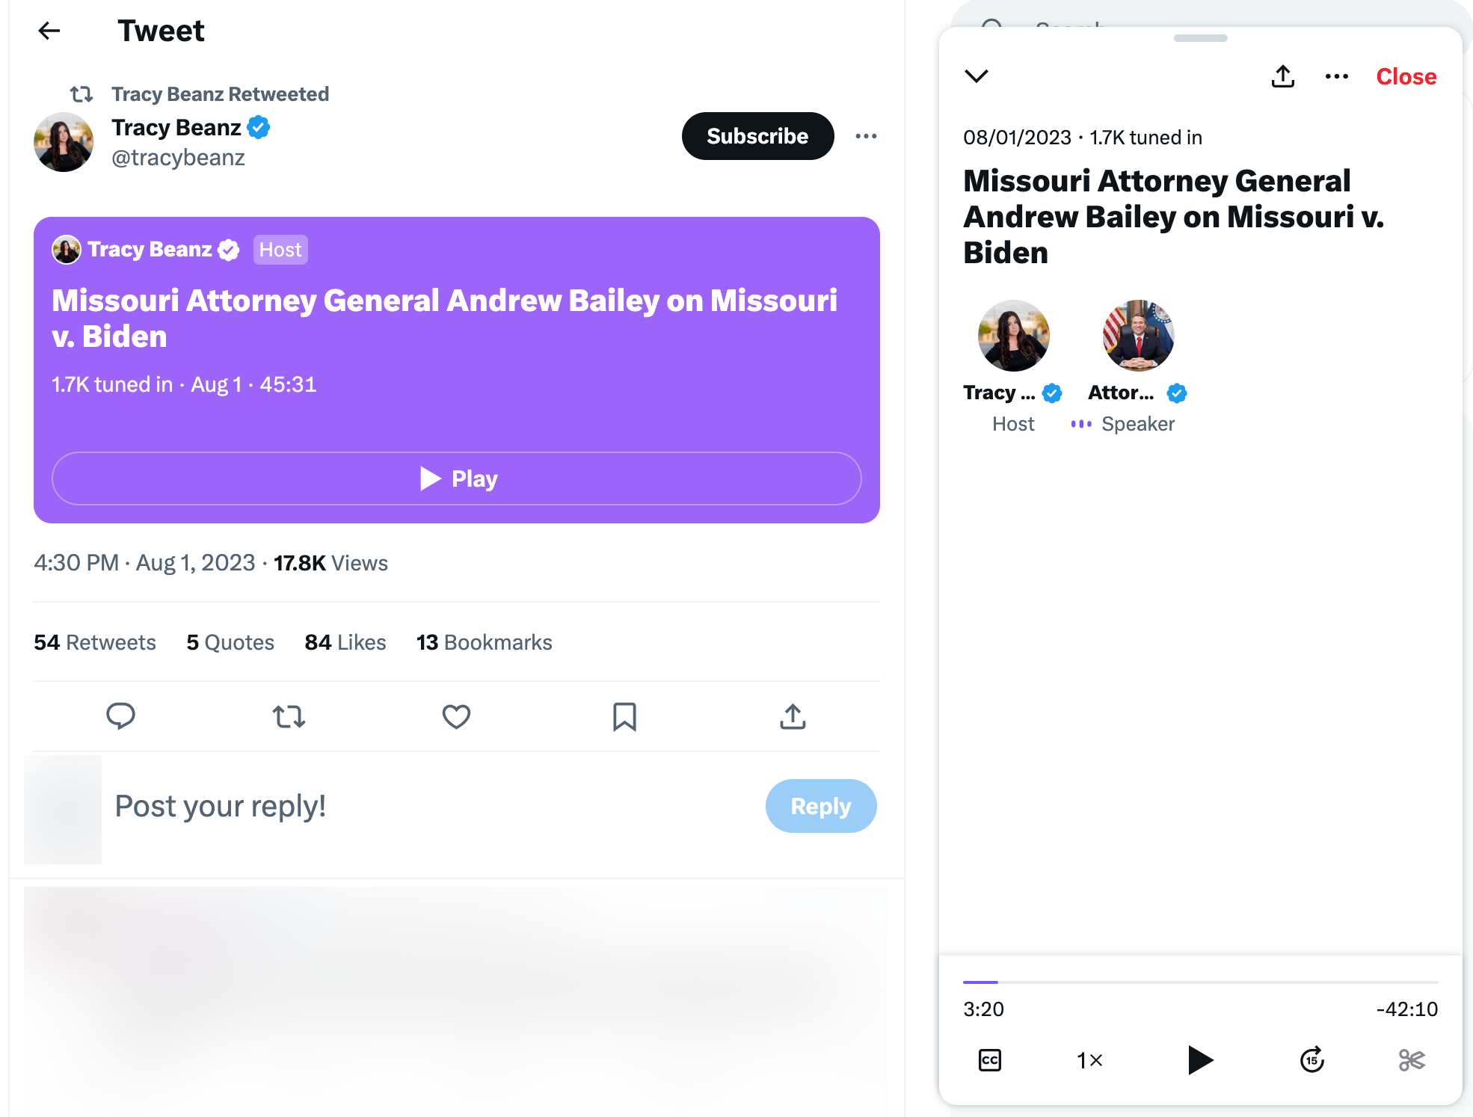Click the Space playback progress bar

(x=1200, y=982)
